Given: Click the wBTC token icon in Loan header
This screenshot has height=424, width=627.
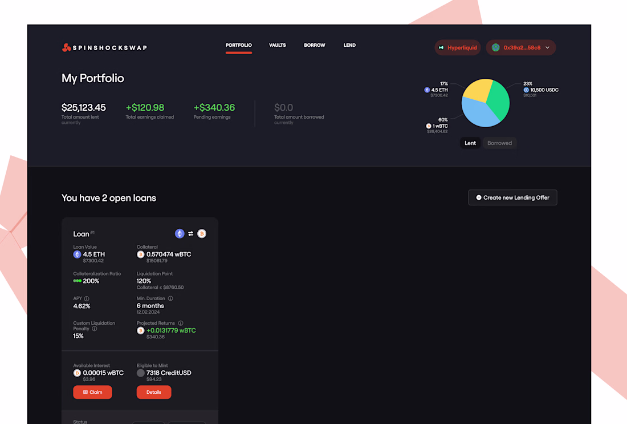Looking at the screenshot, I should click(202, 234).
